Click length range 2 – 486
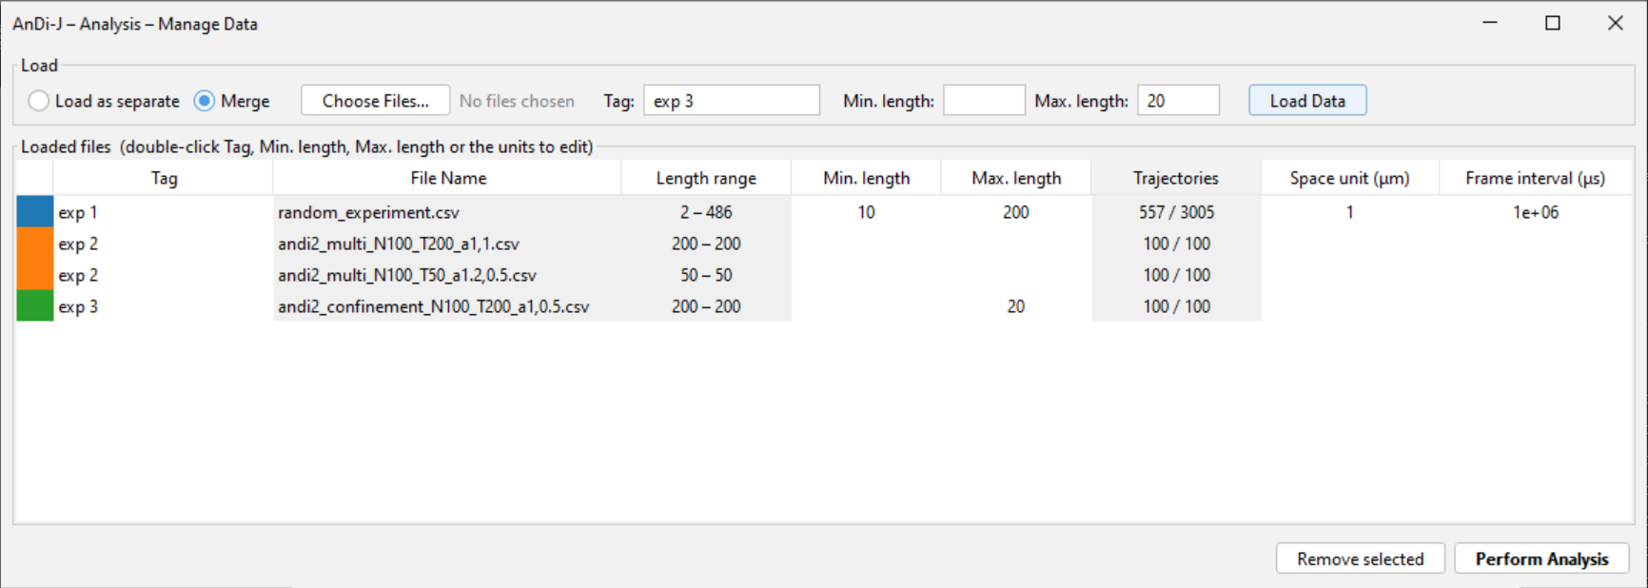The image size is (1648, 588). point(706,212)
